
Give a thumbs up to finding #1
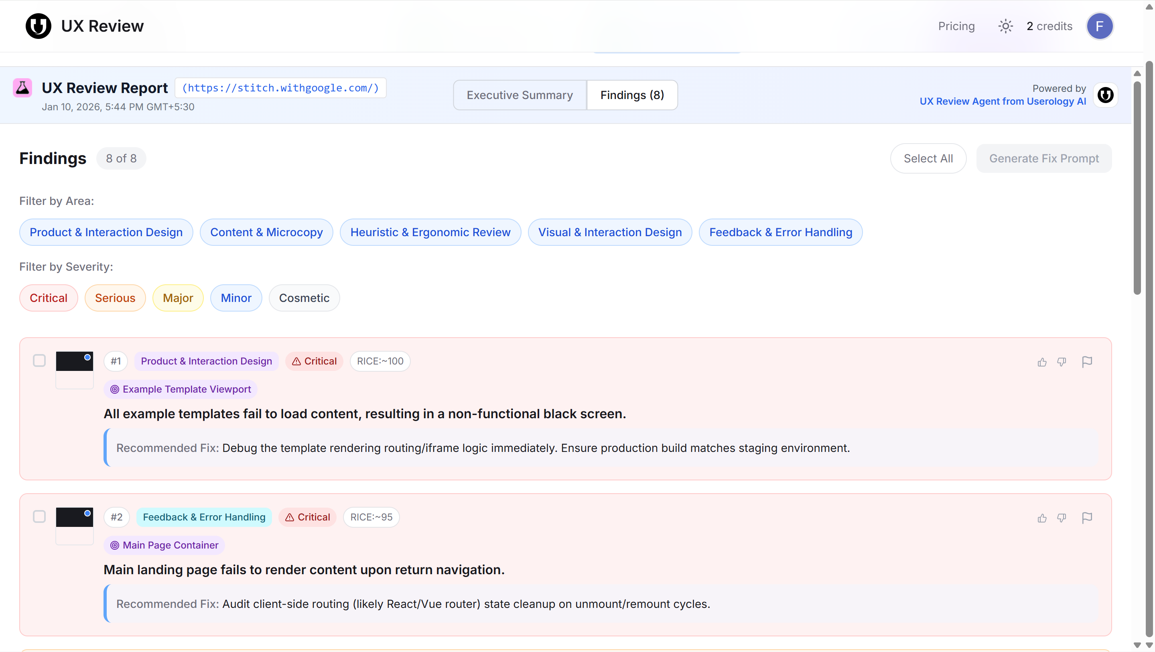point(1042,362)
